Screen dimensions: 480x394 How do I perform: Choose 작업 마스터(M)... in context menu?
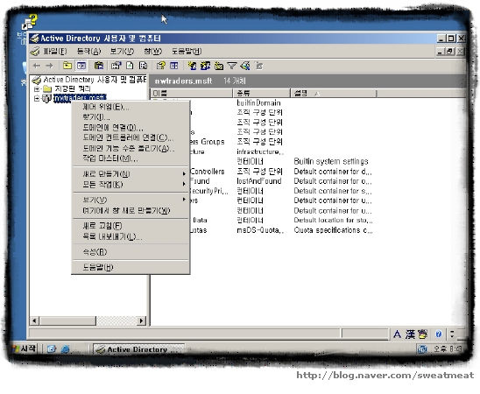[131, 158]
